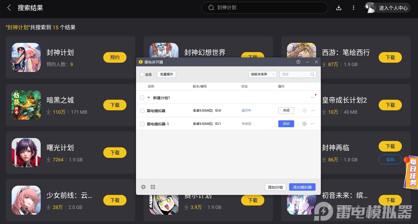Start 雷电模拟器-1 with 启动 button
418x224 pixels.
[x=286, y=124]
